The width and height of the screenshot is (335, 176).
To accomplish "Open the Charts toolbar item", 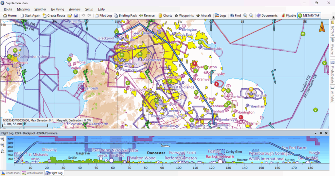I will tap(165, 15).
